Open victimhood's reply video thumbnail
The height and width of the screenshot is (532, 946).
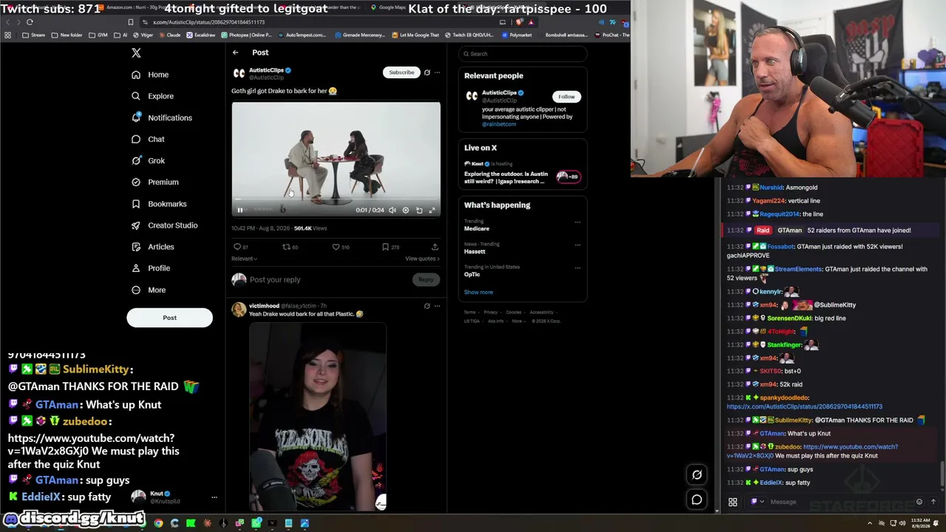tap(318, 417)
